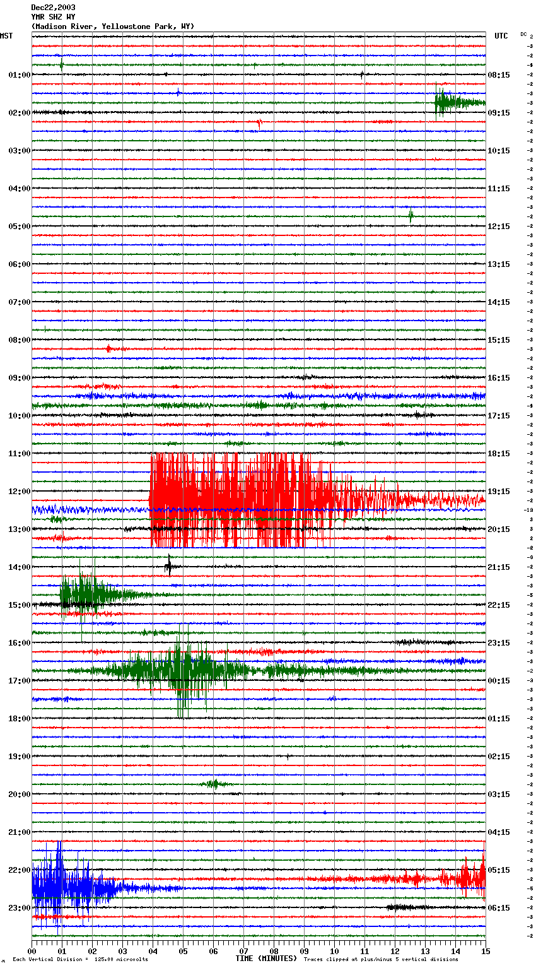
Task: Click the 05 minute tick on bottom axis
Action: (183, 951)
